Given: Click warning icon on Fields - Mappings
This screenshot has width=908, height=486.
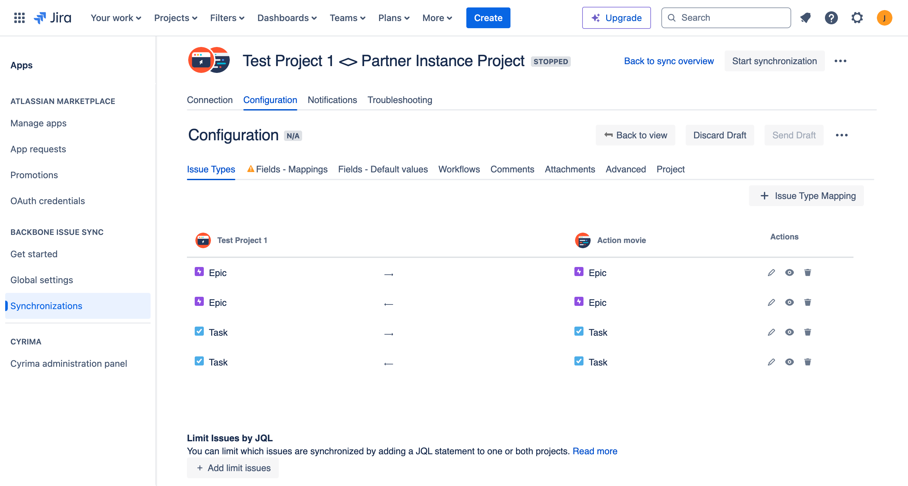Looking at the screenshot, I should point(251,169).
